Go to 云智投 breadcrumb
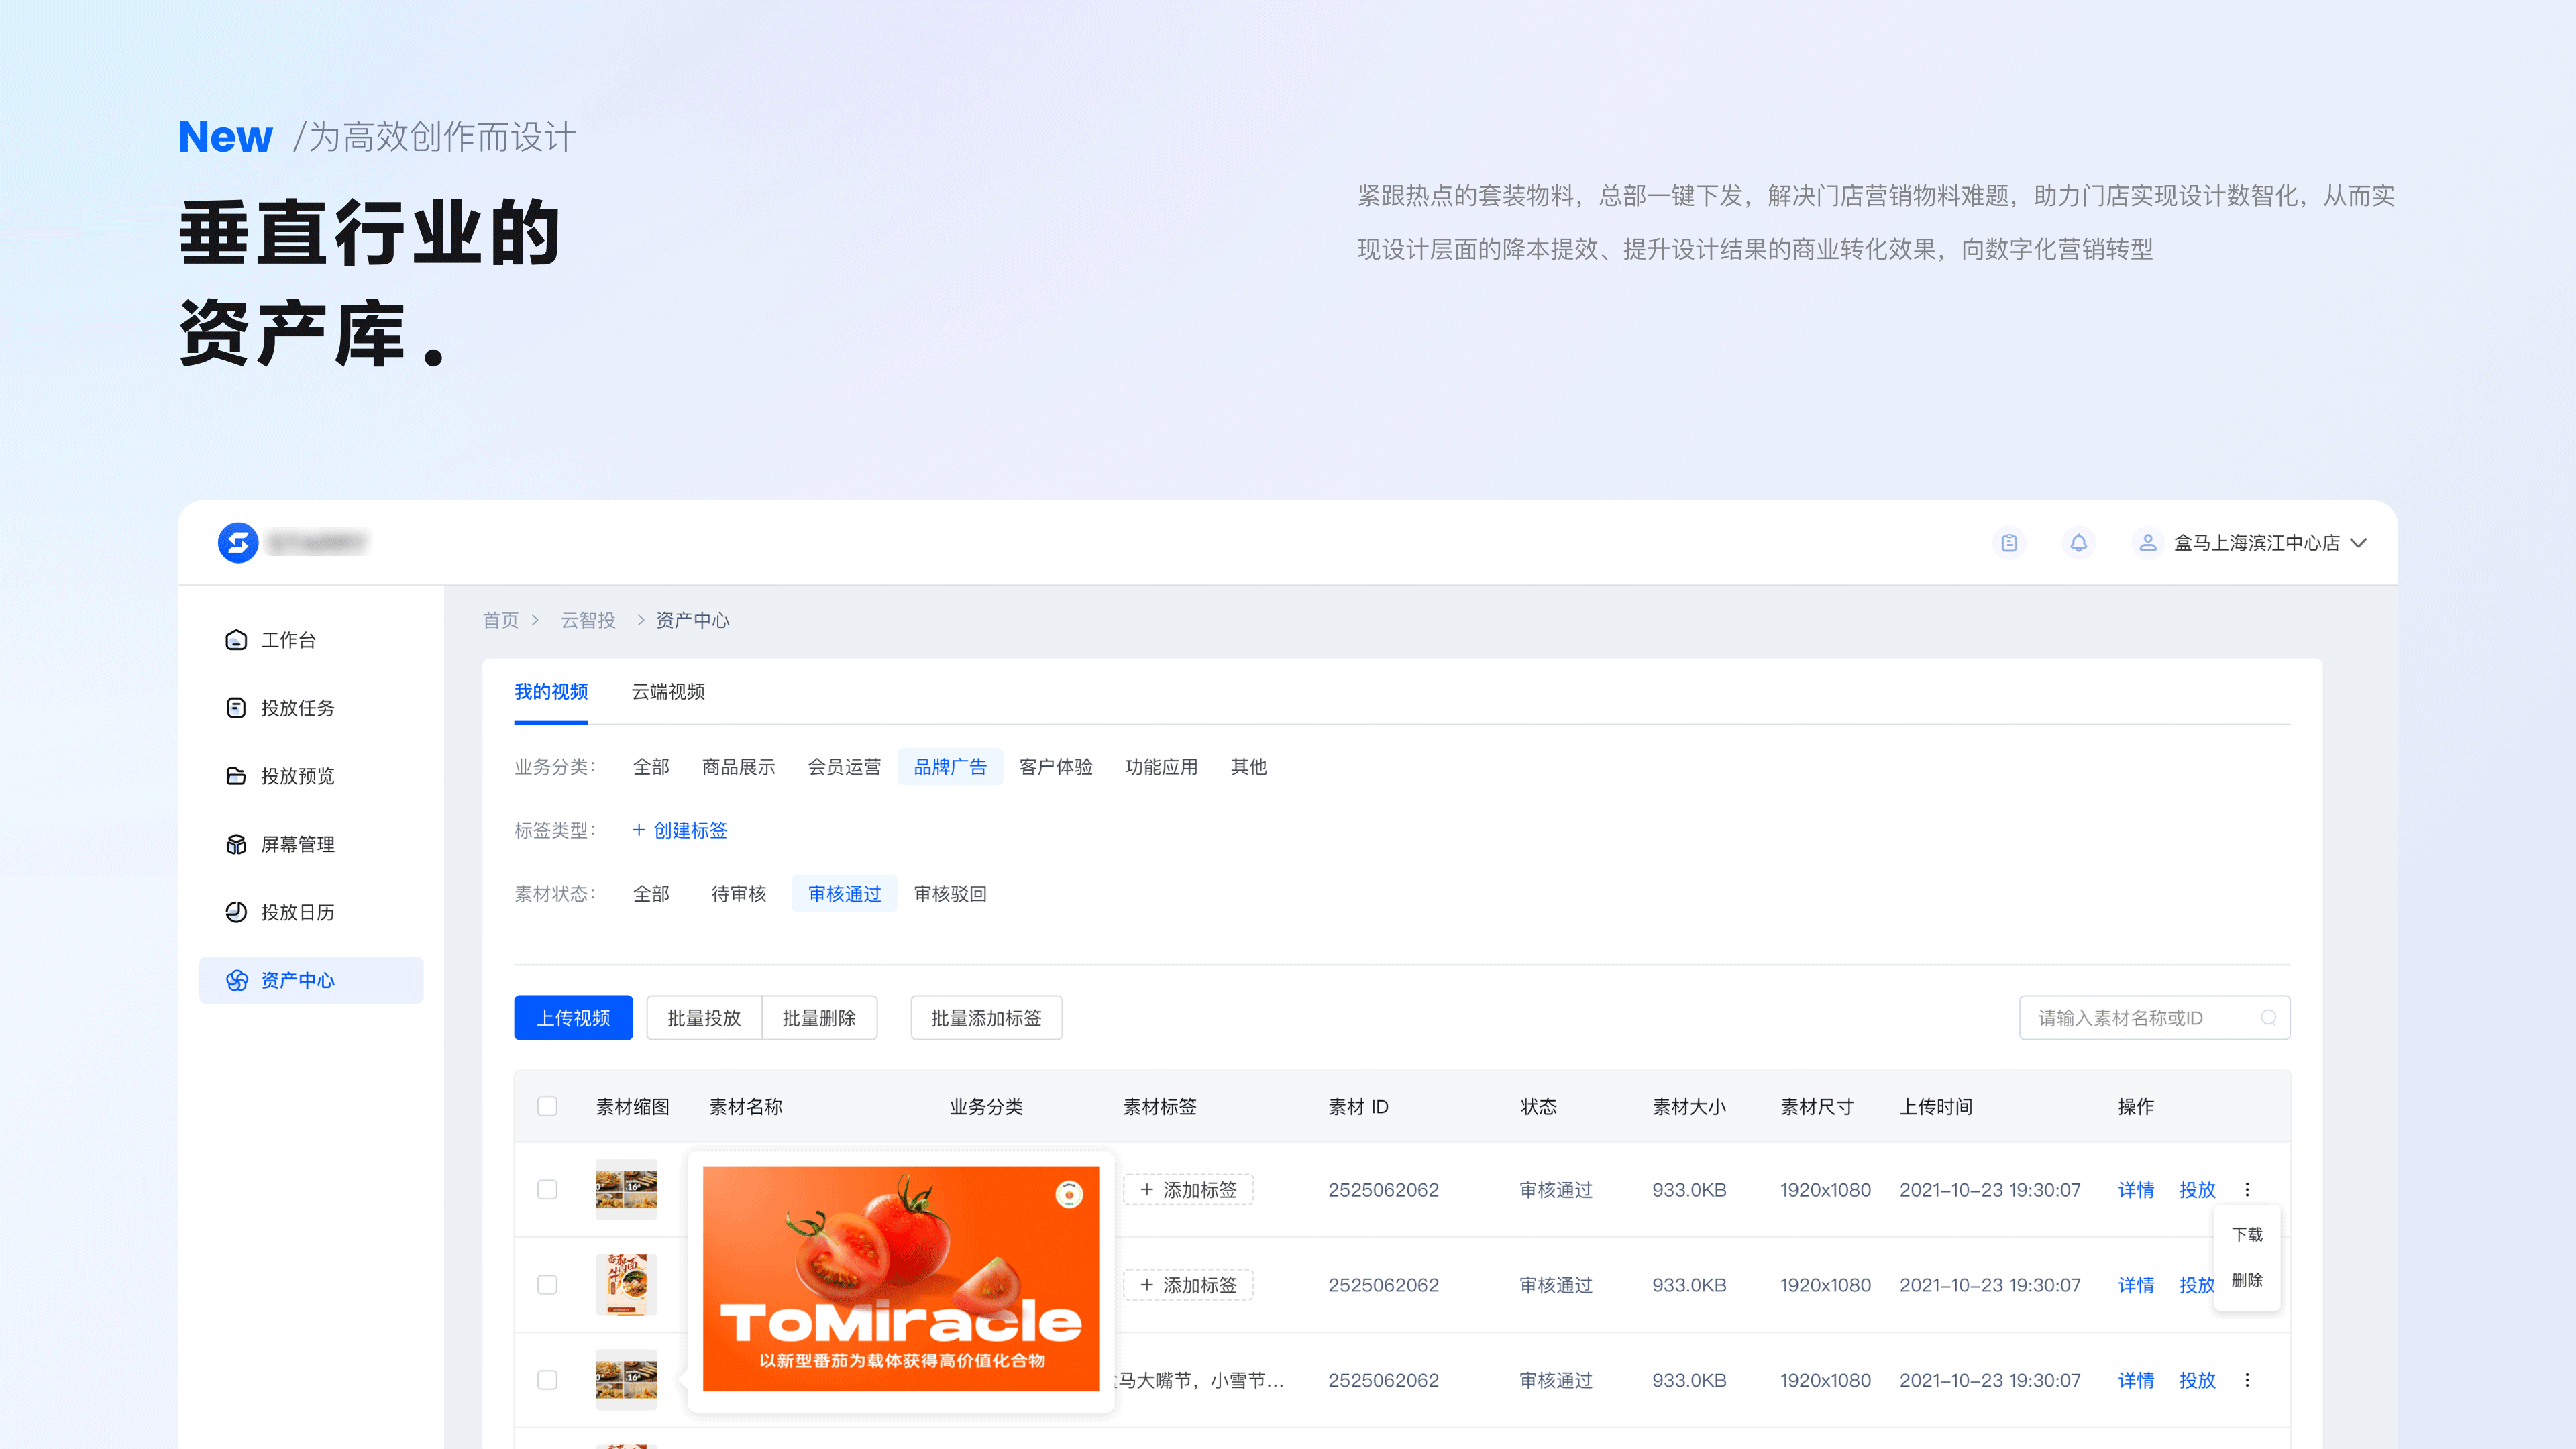This screenshot has height=1449, width=2576. click(x=588, y=620)
